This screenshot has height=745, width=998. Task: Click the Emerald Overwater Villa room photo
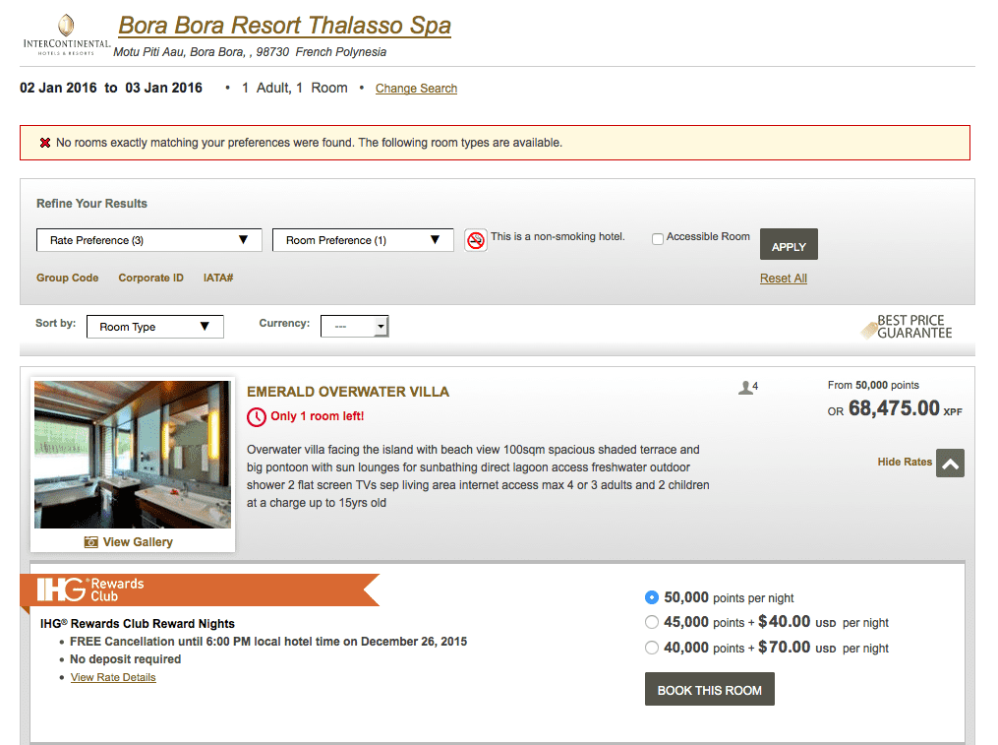coord(133,455)
